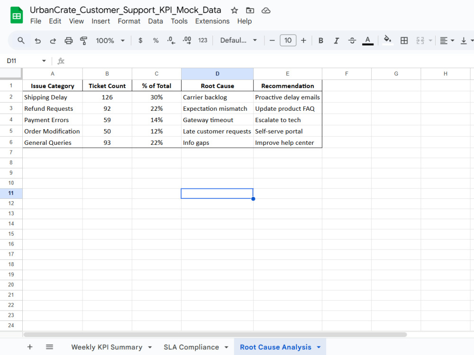Open Weekly KPI Summary tab options arrow
Screen dimensions: 474x355
click(150, 347)
